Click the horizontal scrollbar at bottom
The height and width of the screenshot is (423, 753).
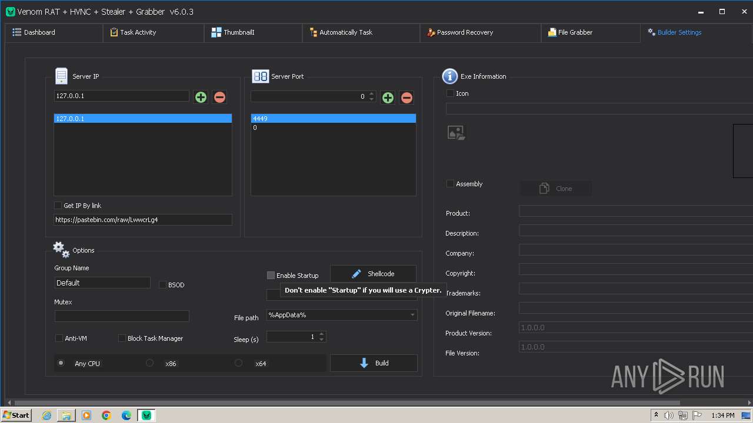coord(347,403)
